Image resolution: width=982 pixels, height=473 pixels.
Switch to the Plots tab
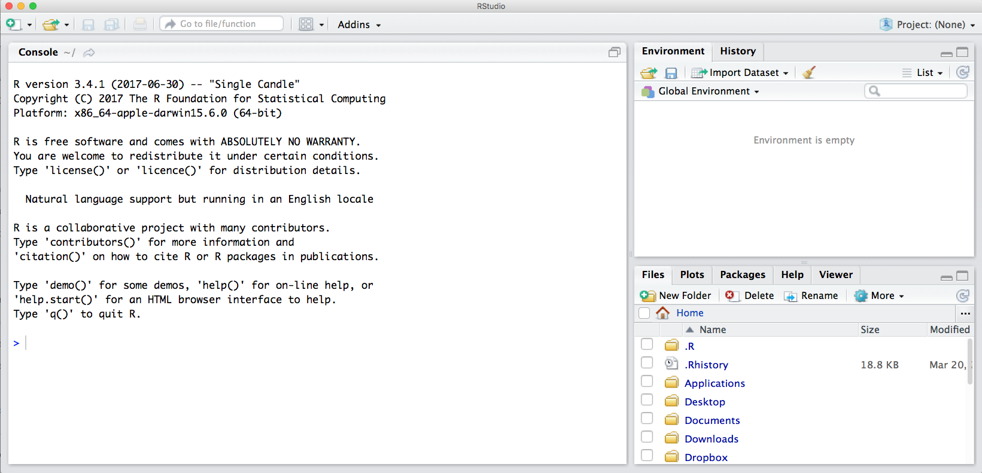pos(692,275)
